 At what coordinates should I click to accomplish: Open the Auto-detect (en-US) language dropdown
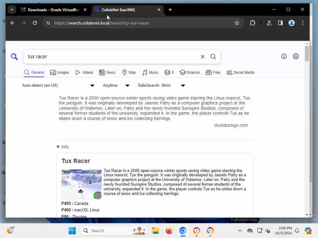click(x=58, y=86)
